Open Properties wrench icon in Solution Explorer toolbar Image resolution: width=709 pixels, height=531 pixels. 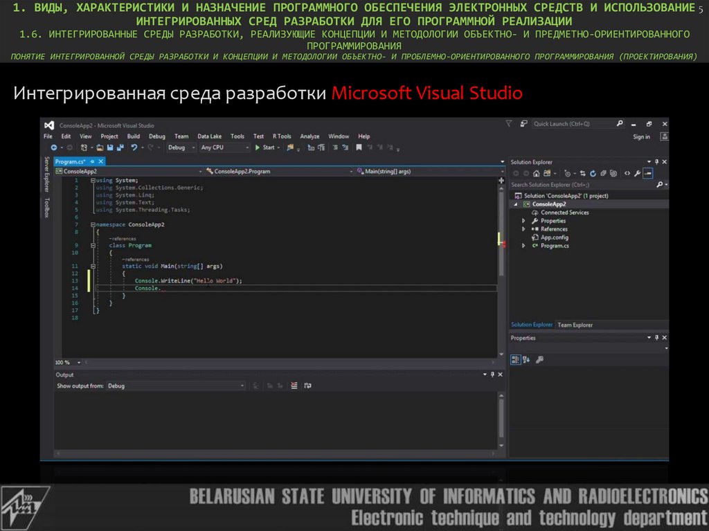[x=637, y=173]
